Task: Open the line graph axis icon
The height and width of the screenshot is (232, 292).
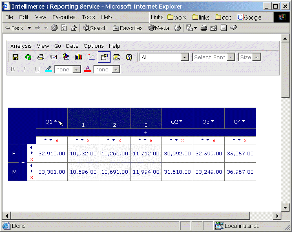Action: coord(91,57)
